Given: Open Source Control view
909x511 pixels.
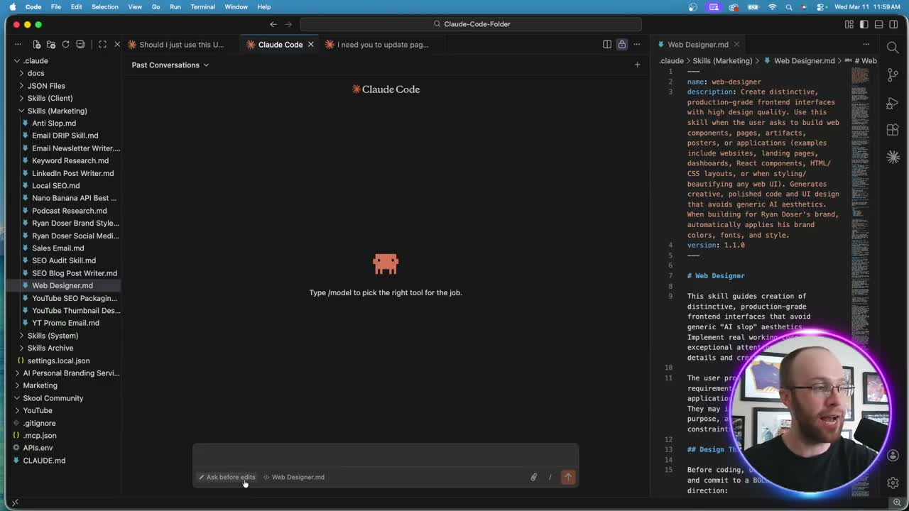Looking at the screenshot, I should pos(893,76).
